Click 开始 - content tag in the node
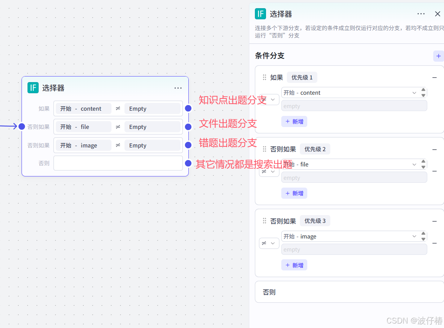This screenshot has width=444, height=328. [x=84, y=109]
